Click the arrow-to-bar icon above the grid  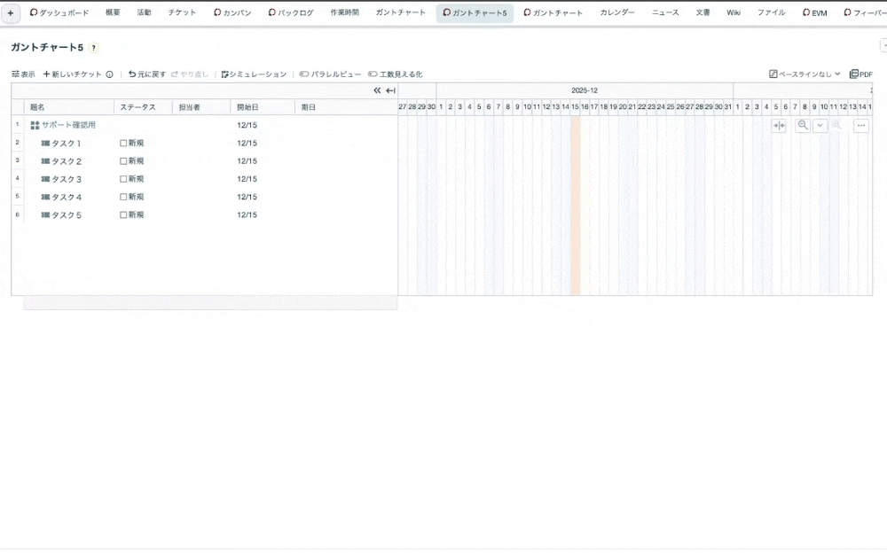(390, 90)
